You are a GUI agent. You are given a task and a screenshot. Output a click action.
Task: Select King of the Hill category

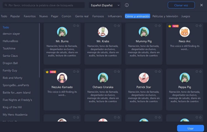12,107
